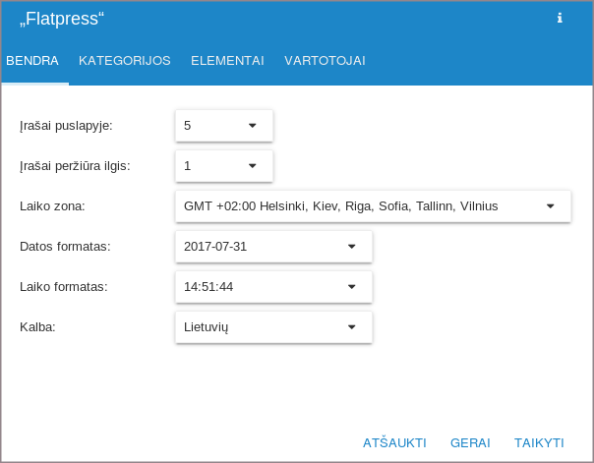This screenshot has width=594, height=463.
Task: Expand the Įrašai peržiūra ilgis dropdown
Action: point(223,166)
